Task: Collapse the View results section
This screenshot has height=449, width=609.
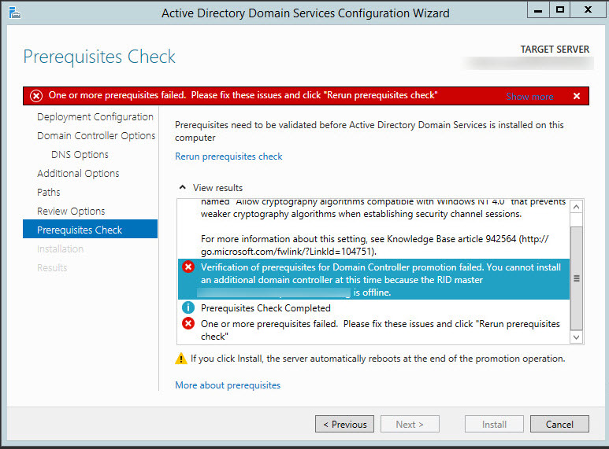Action: pos(183,188)
